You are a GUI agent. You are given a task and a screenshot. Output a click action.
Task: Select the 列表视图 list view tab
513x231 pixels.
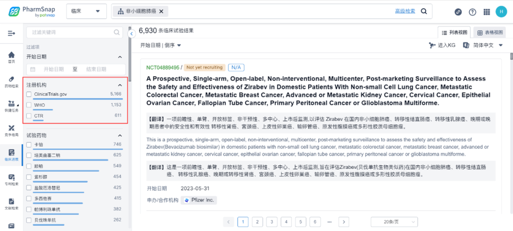454,32
